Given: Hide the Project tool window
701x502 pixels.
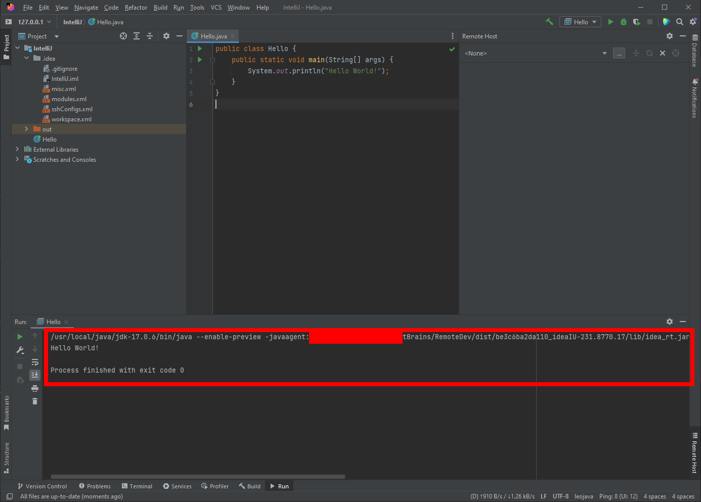Looking at the screenshot, I should tap(179, 36).
